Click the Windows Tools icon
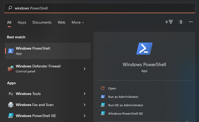This screenshot has width=199, height=122. [x=11, y=94]
